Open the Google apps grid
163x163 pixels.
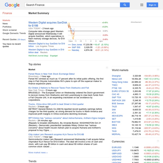pos(142,5)
